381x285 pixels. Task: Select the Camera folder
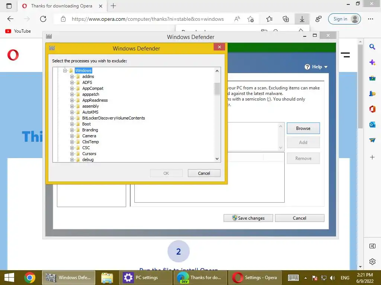click(x=89, y=136)
